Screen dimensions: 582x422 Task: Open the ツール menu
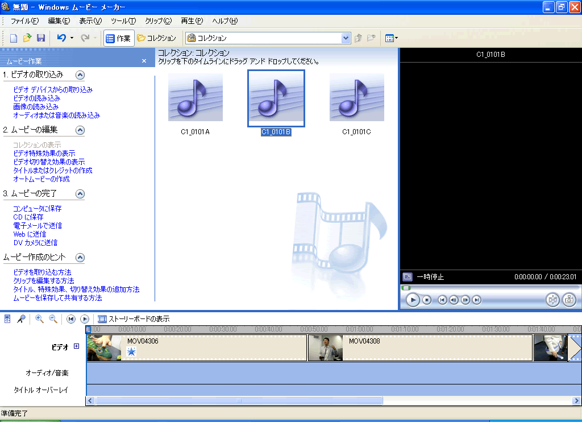[x=123, y=21]
